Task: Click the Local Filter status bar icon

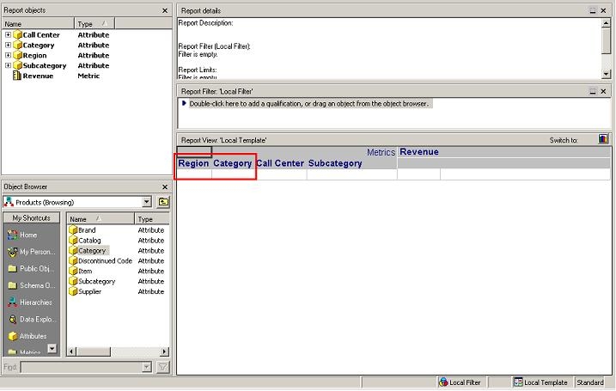Action: tap(444, 382)
